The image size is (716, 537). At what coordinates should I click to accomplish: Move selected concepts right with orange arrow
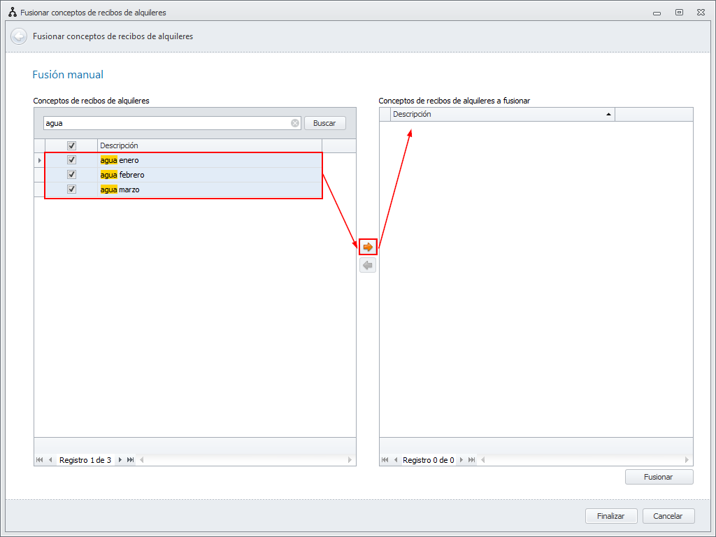click(x=368, y=247)
